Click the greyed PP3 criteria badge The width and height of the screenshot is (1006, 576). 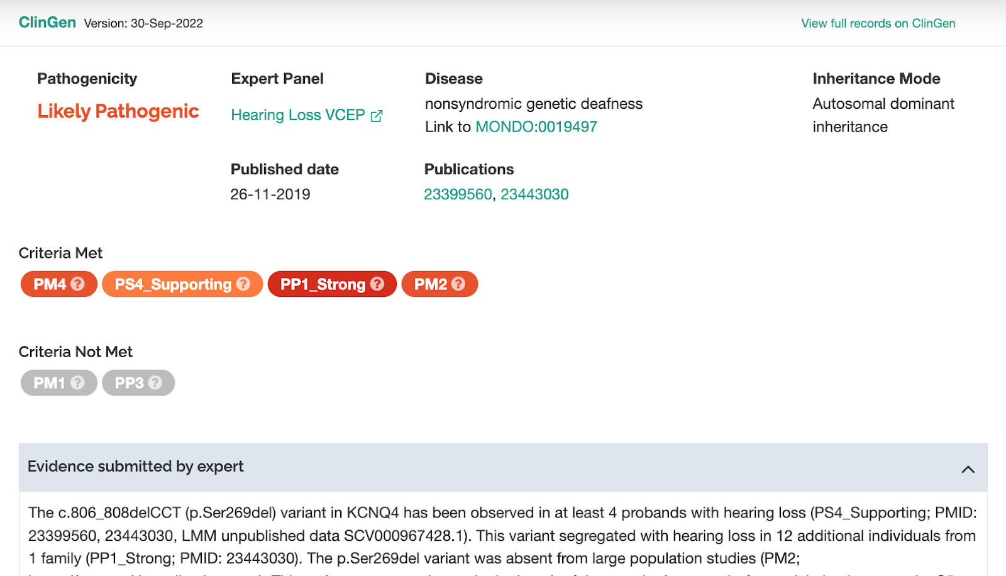coord(129,383)
